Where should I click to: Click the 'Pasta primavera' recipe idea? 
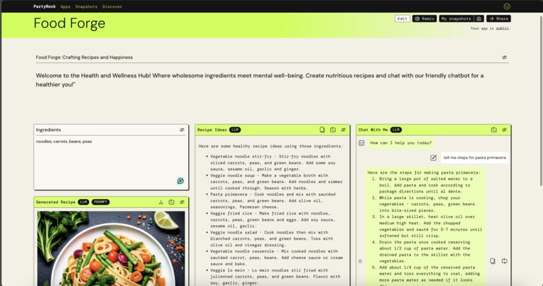[274, 201]
